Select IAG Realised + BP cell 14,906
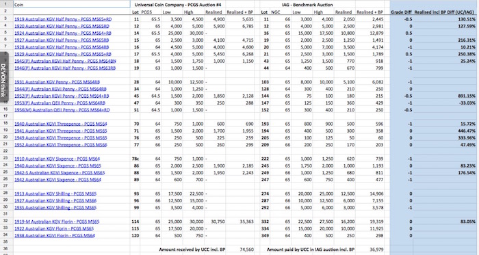Image resolution: width=479 pixels, height=255 pixels. click(x=370, y=193)
